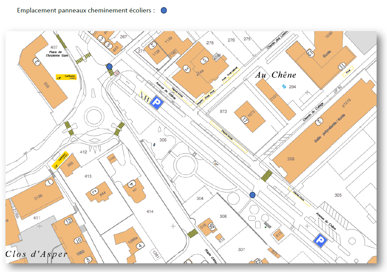Image resolution: width=387 pixels, height=272 pixels.
Task: Select CarPostal logo beside building 928
Action: tap(66, 77)
